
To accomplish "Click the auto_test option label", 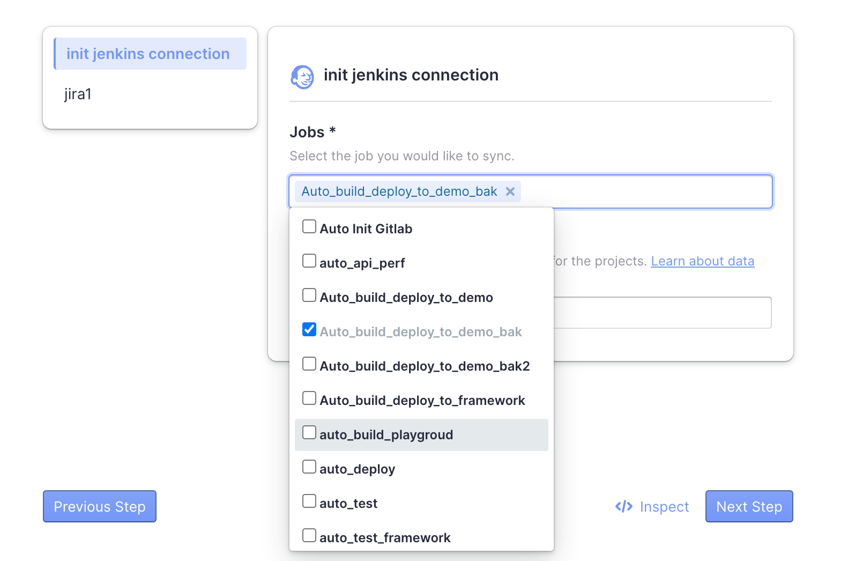I will click(348, 504).
